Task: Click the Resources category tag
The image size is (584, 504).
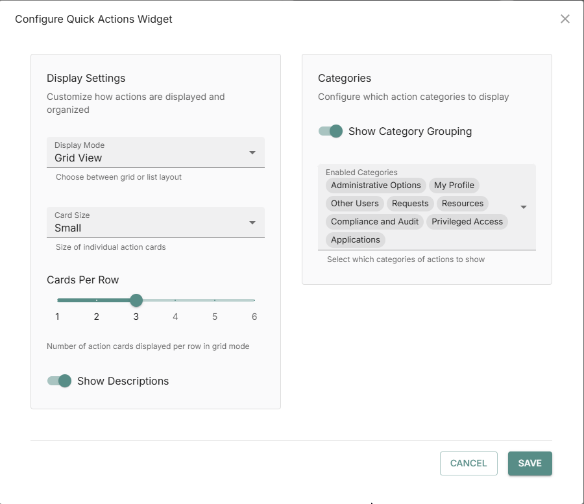Action: (462, 203)
